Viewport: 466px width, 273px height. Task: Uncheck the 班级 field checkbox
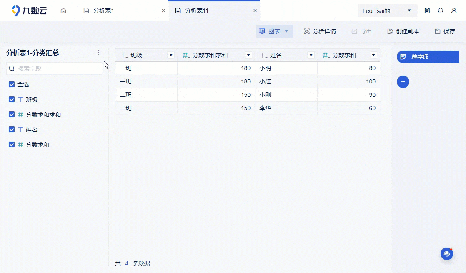[x=12, y=99]
